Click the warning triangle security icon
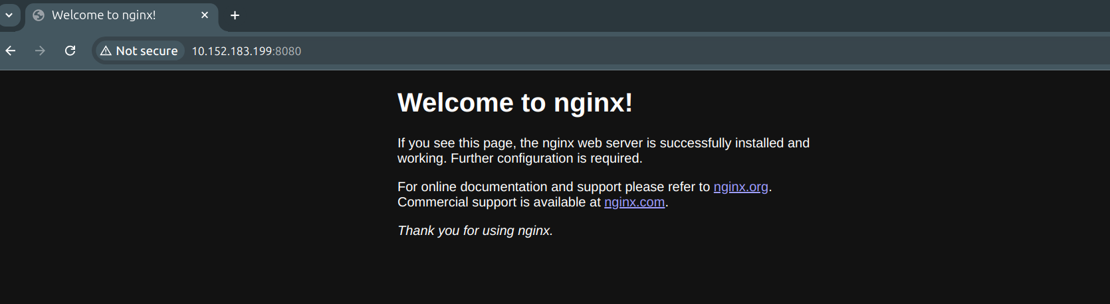 pyautogui.click(x=106, y=51)
